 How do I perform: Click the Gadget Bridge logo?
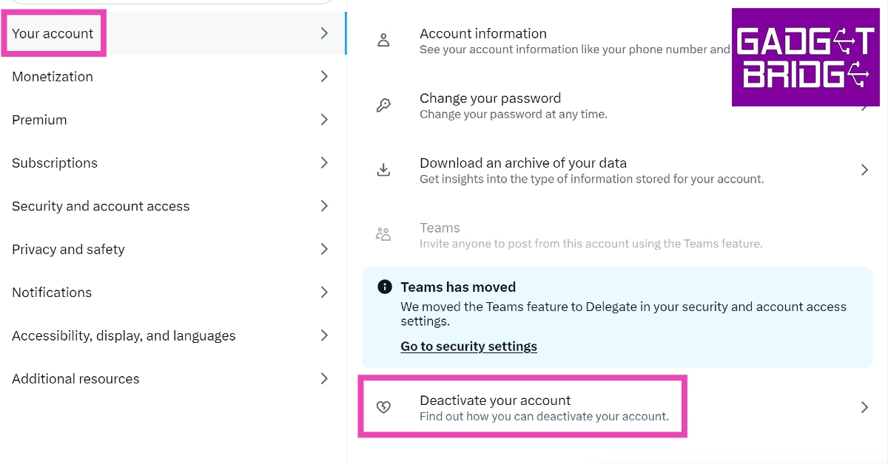pos(804,58)
